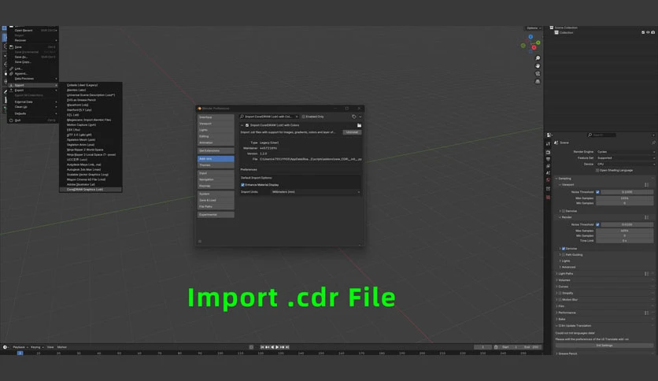
Task: Open the View Layer properties tab icon
Action: tap(548, 166)
